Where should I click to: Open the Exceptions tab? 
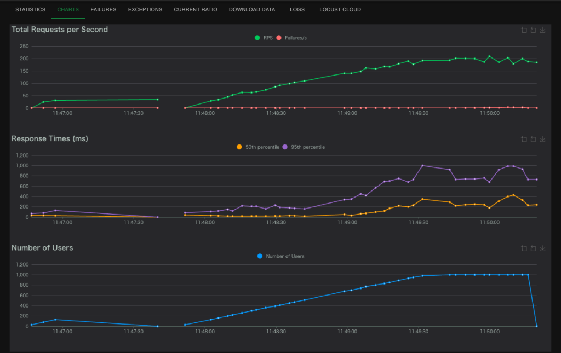coord(145,9)
